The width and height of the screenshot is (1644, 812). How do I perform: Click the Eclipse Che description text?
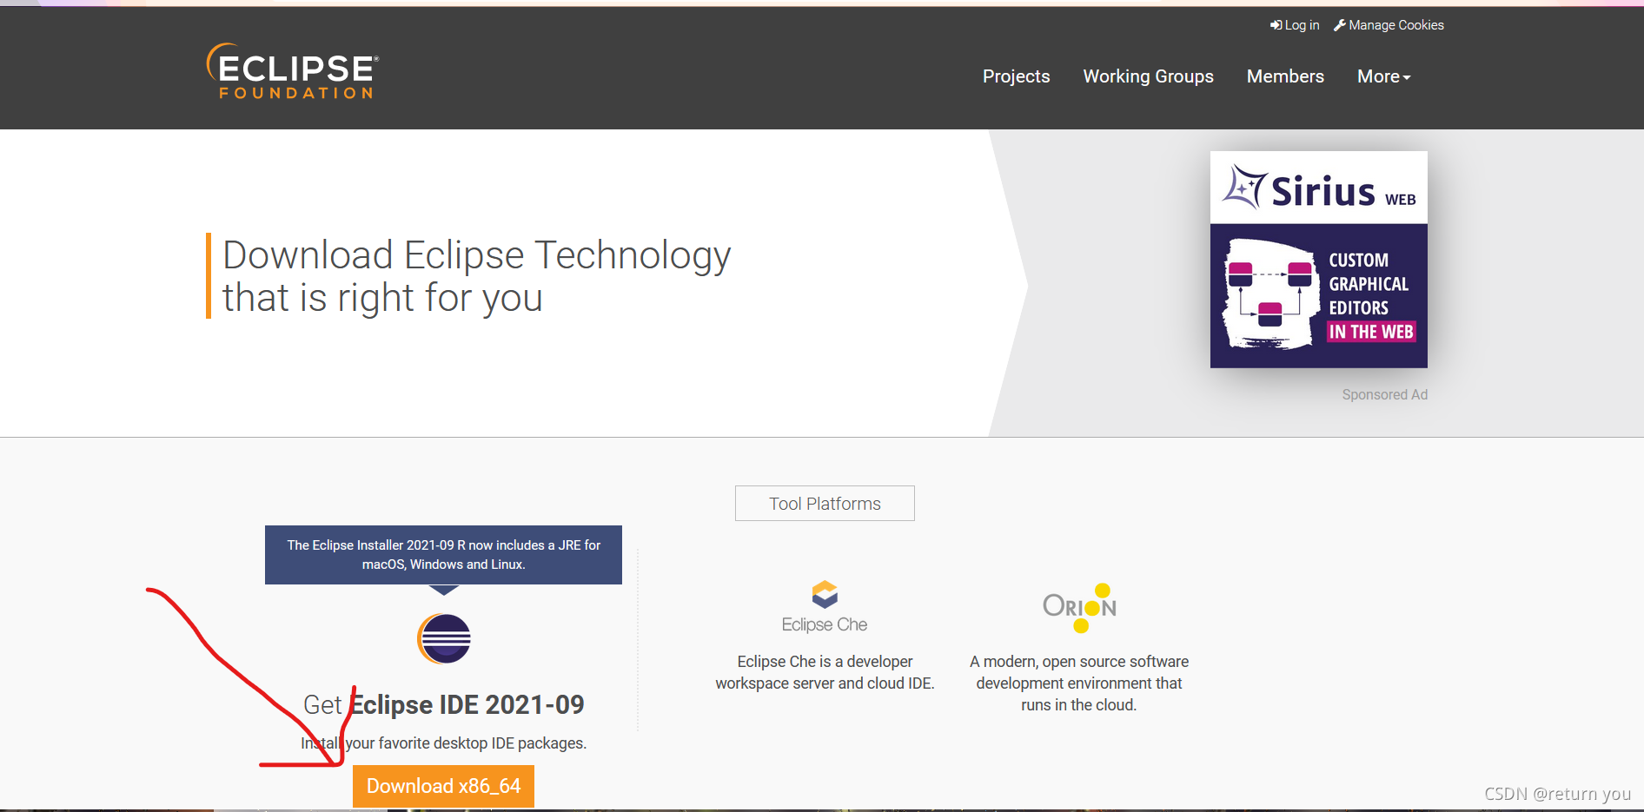pos(825,672)
